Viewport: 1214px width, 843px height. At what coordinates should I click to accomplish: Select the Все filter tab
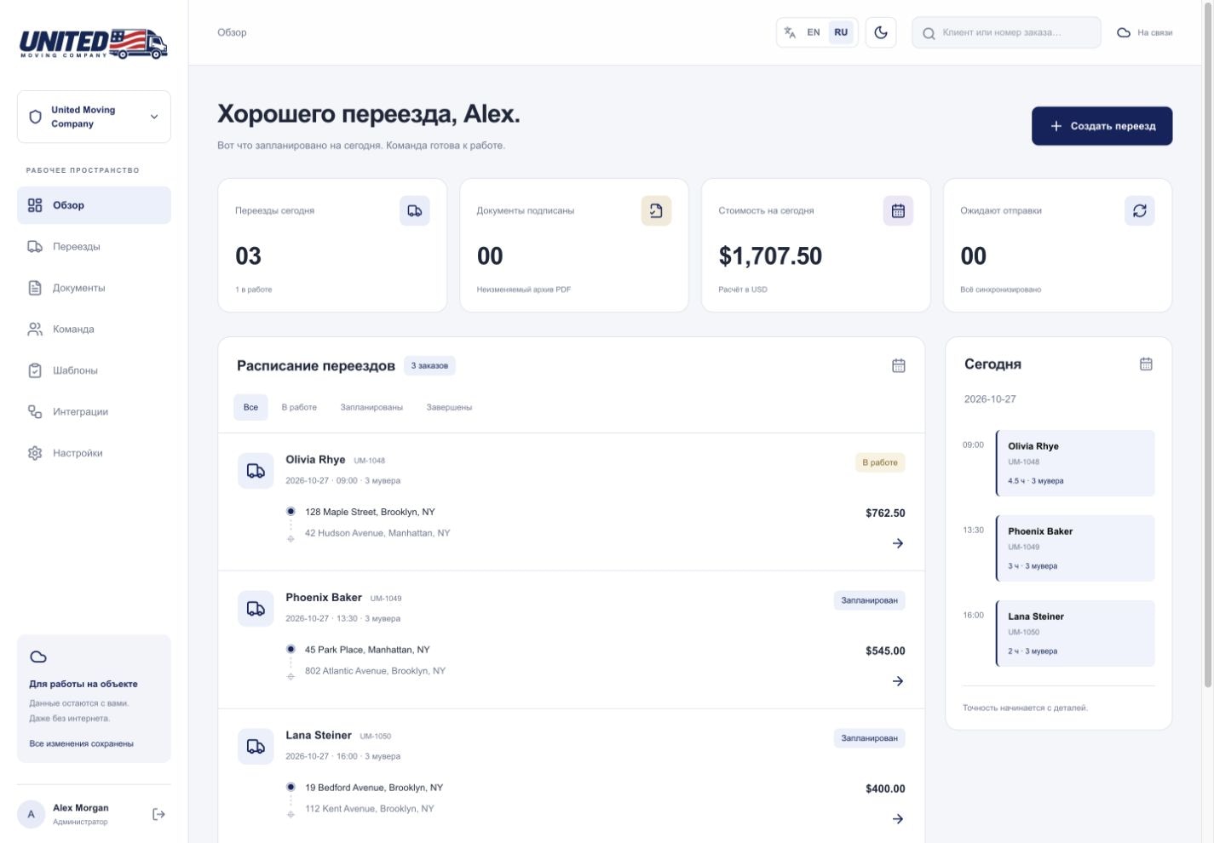point(250,407)
